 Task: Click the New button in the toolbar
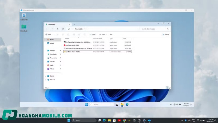[49, 35]
